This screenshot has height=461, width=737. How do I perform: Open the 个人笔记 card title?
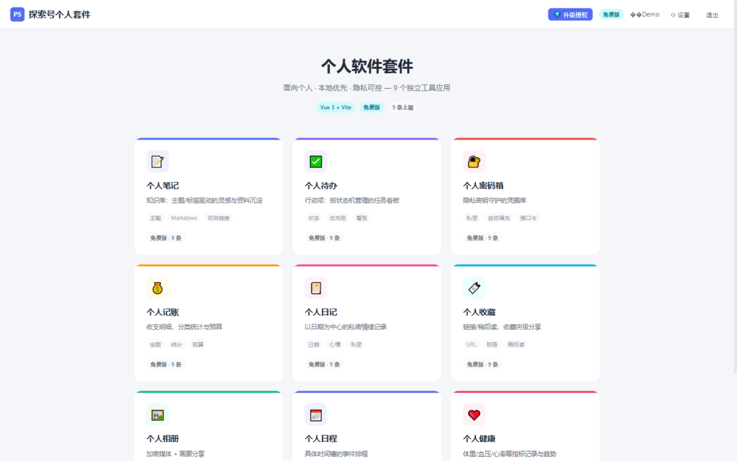pos(163,185)
